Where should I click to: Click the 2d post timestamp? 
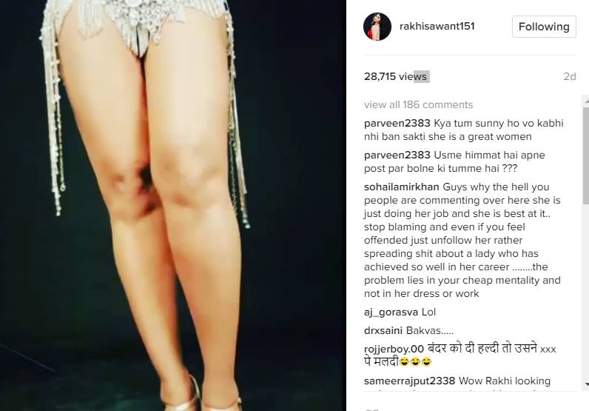coord(570,76)
